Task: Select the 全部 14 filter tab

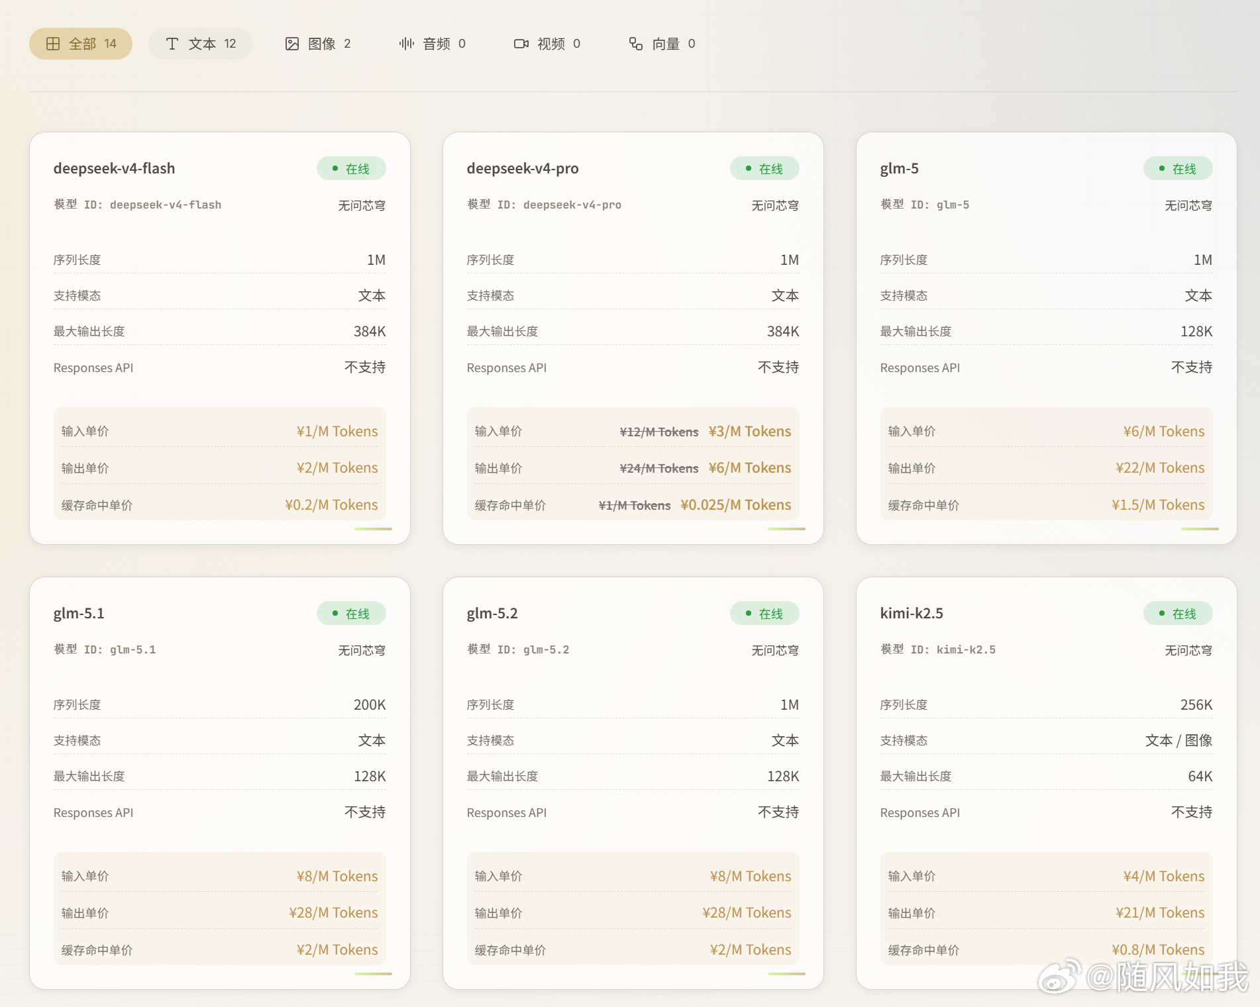Action: tap(81, 44)
